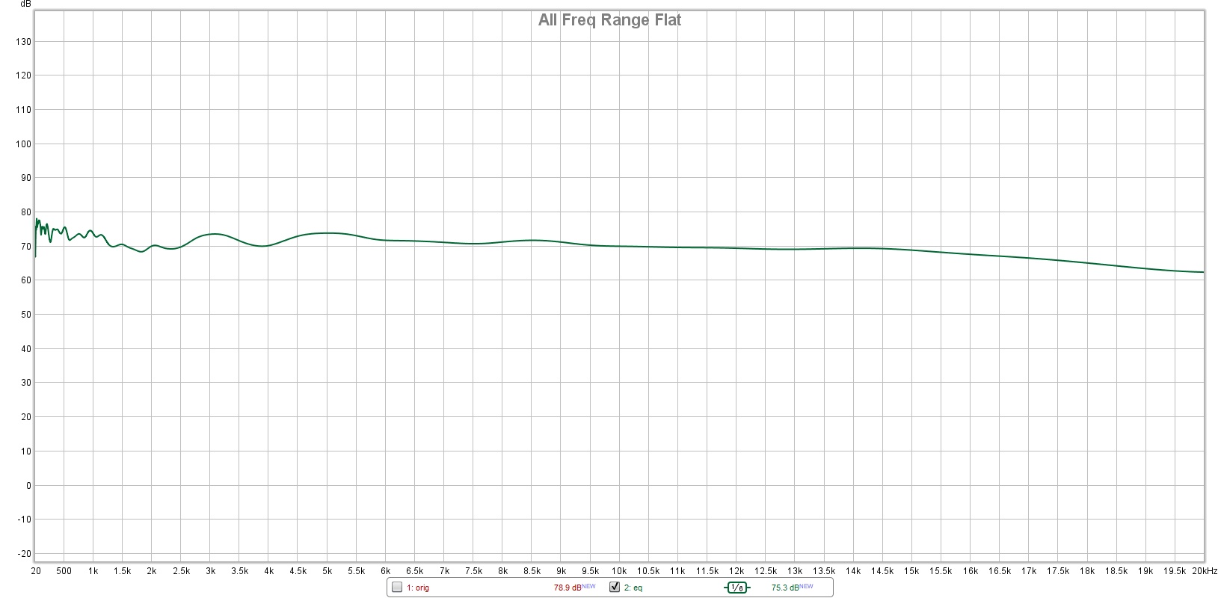
Task: Click the "1: orig" legend label
Action: click(x=418, y=588)
